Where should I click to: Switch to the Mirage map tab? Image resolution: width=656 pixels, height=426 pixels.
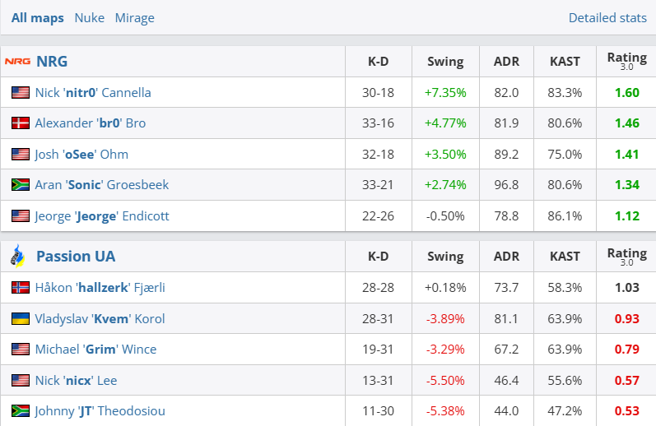(134, 17)
